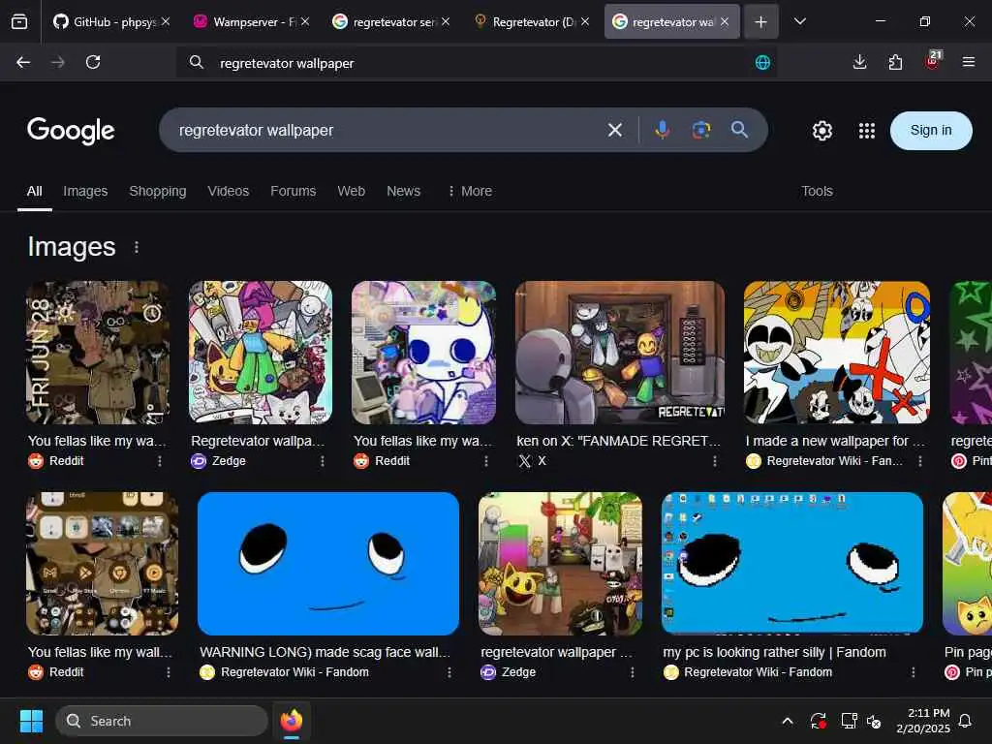Switch to the Forums search tab
The image size is (992, 744).
pyautogui.click(x=293, y=191)
